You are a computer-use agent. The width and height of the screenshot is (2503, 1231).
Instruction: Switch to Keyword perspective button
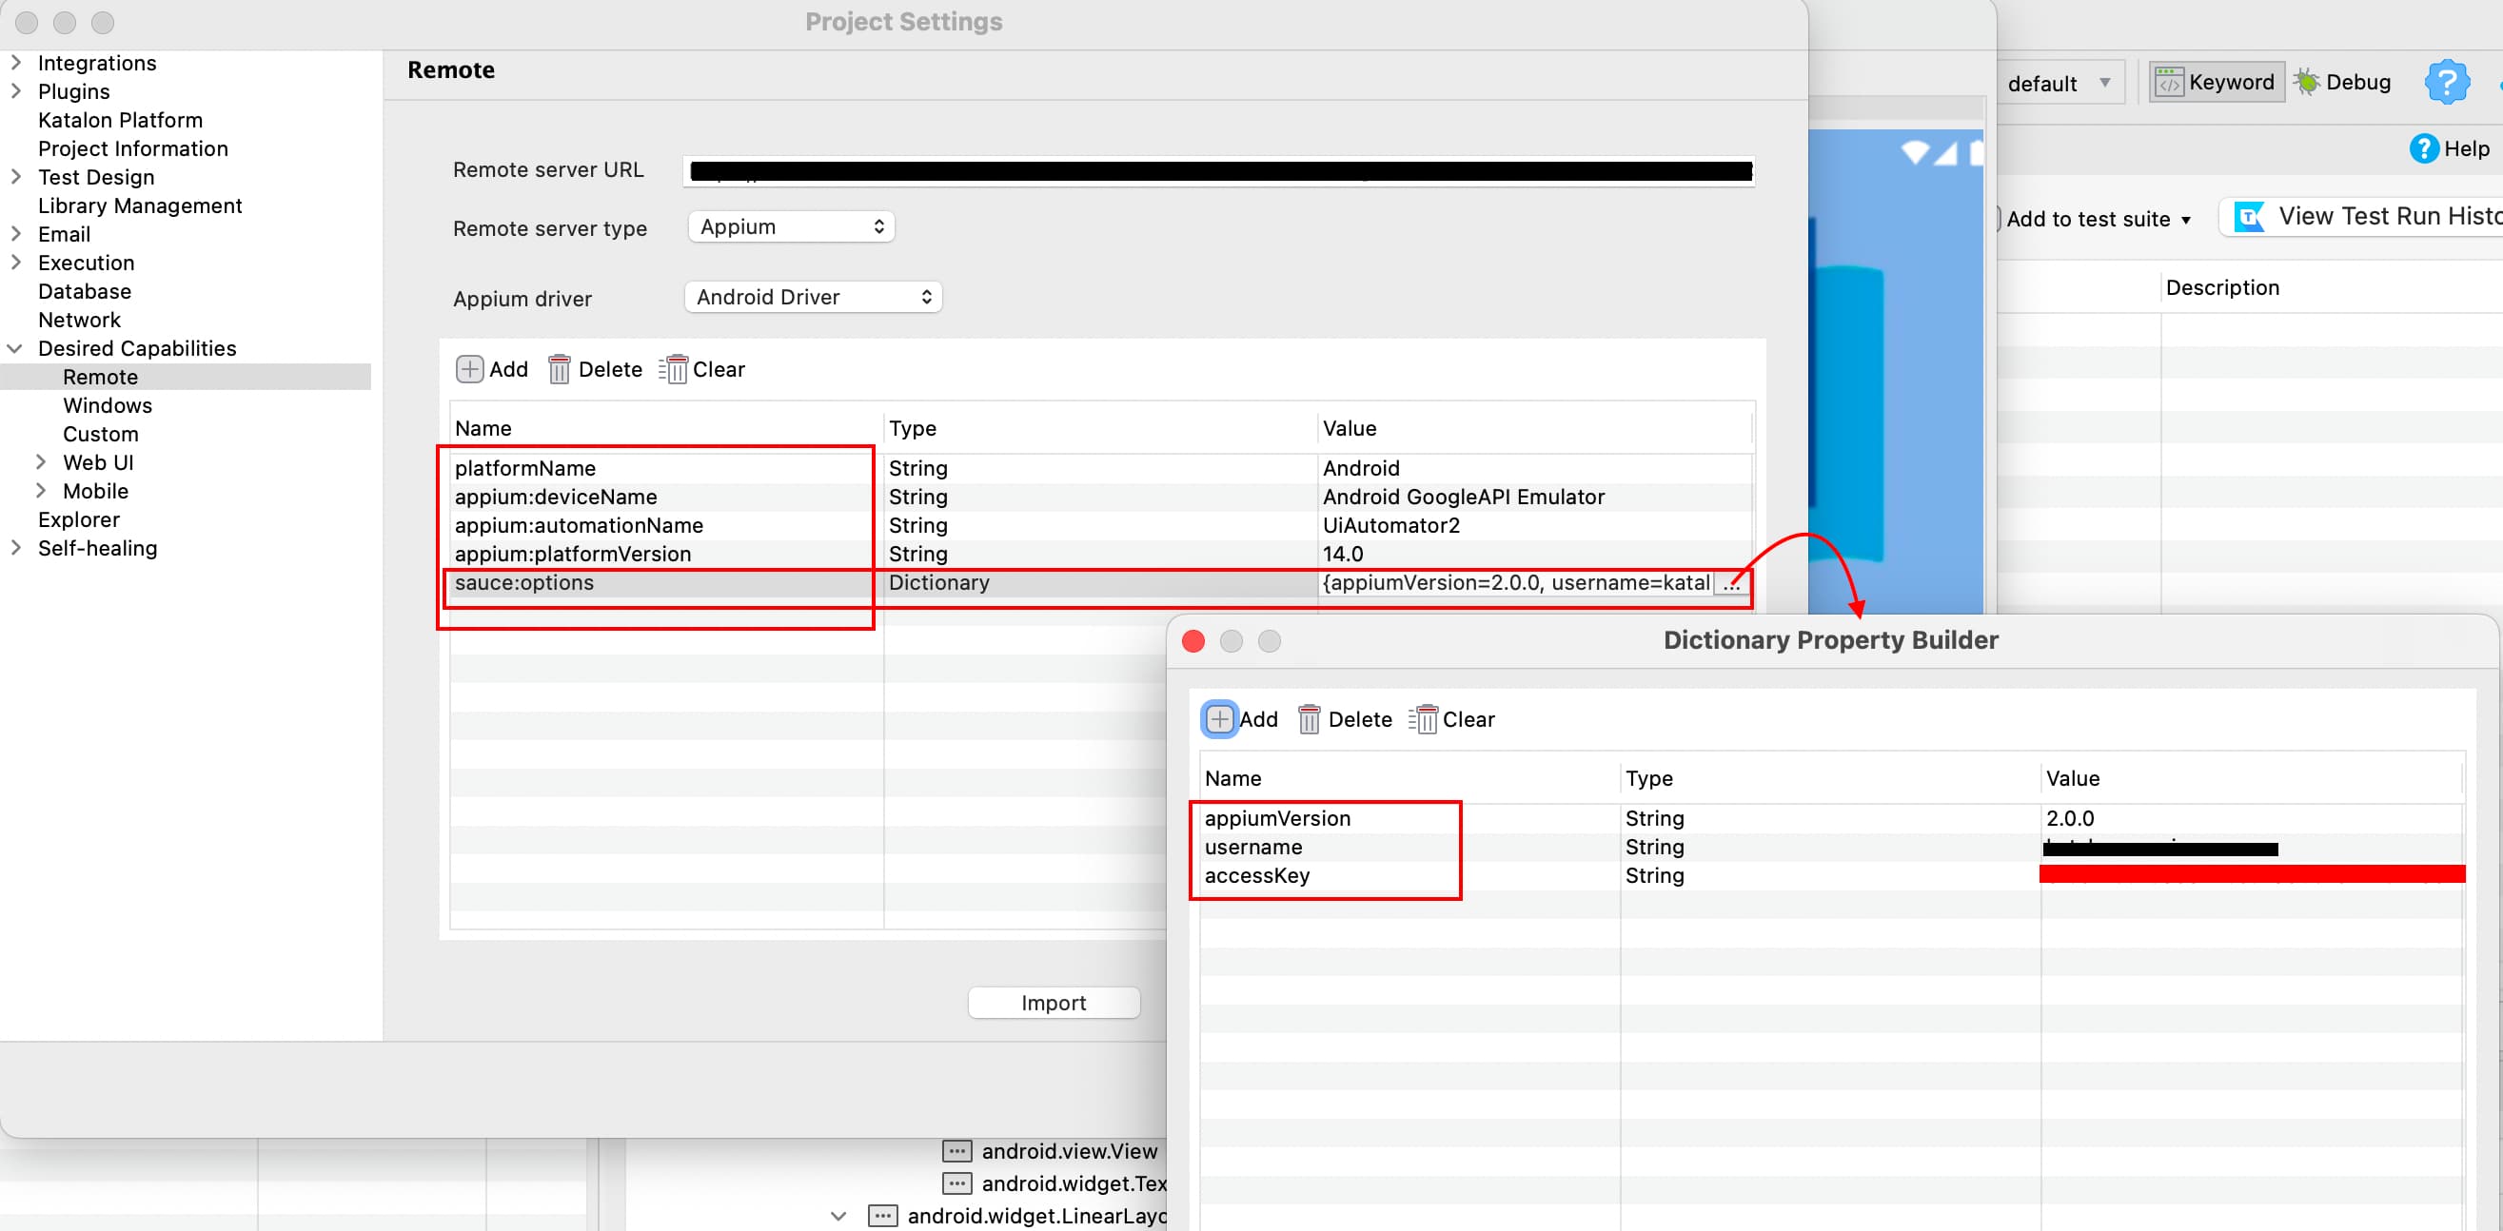[x=2216, y=83]
